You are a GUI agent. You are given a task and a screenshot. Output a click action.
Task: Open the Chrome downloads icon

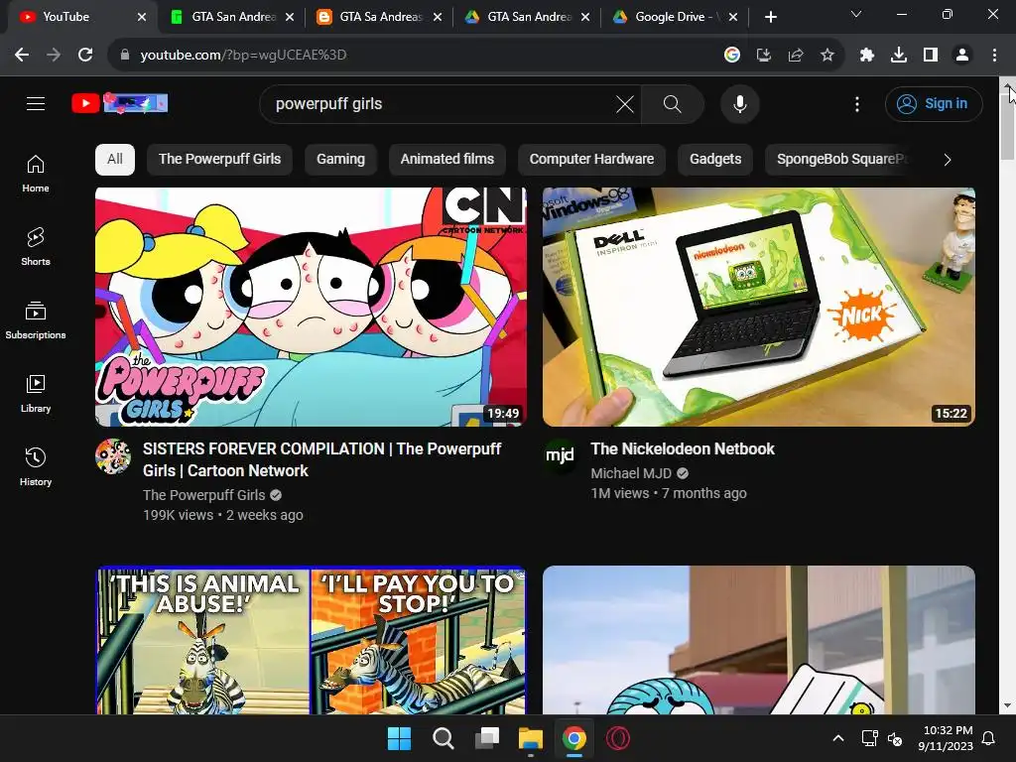pos(899,56)
